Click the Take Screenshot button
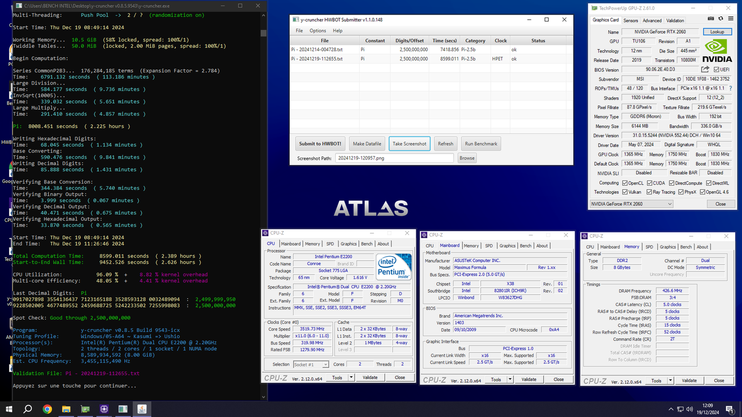 (409, 144)
